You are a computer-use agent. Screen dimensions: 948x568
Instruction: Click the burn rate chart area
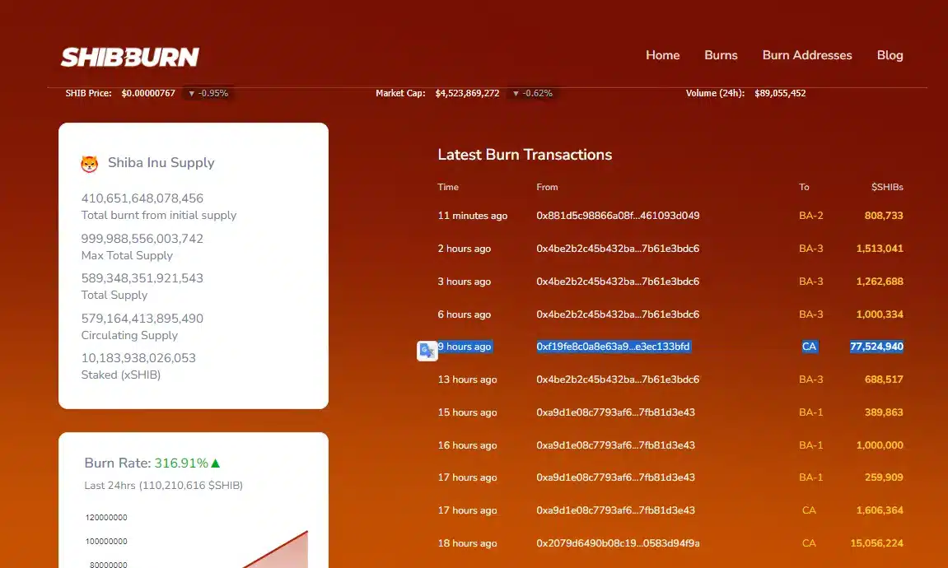(197, 541)
